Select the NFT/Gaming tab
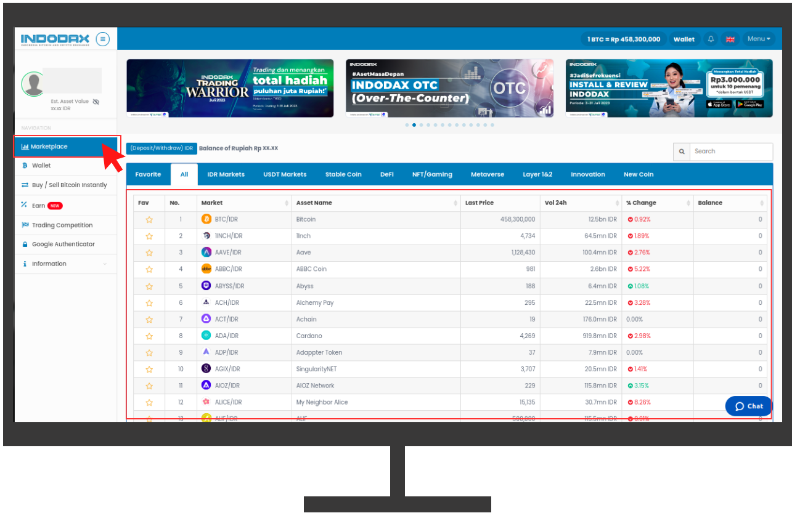The image size is (792, 513). click(432, 174)
